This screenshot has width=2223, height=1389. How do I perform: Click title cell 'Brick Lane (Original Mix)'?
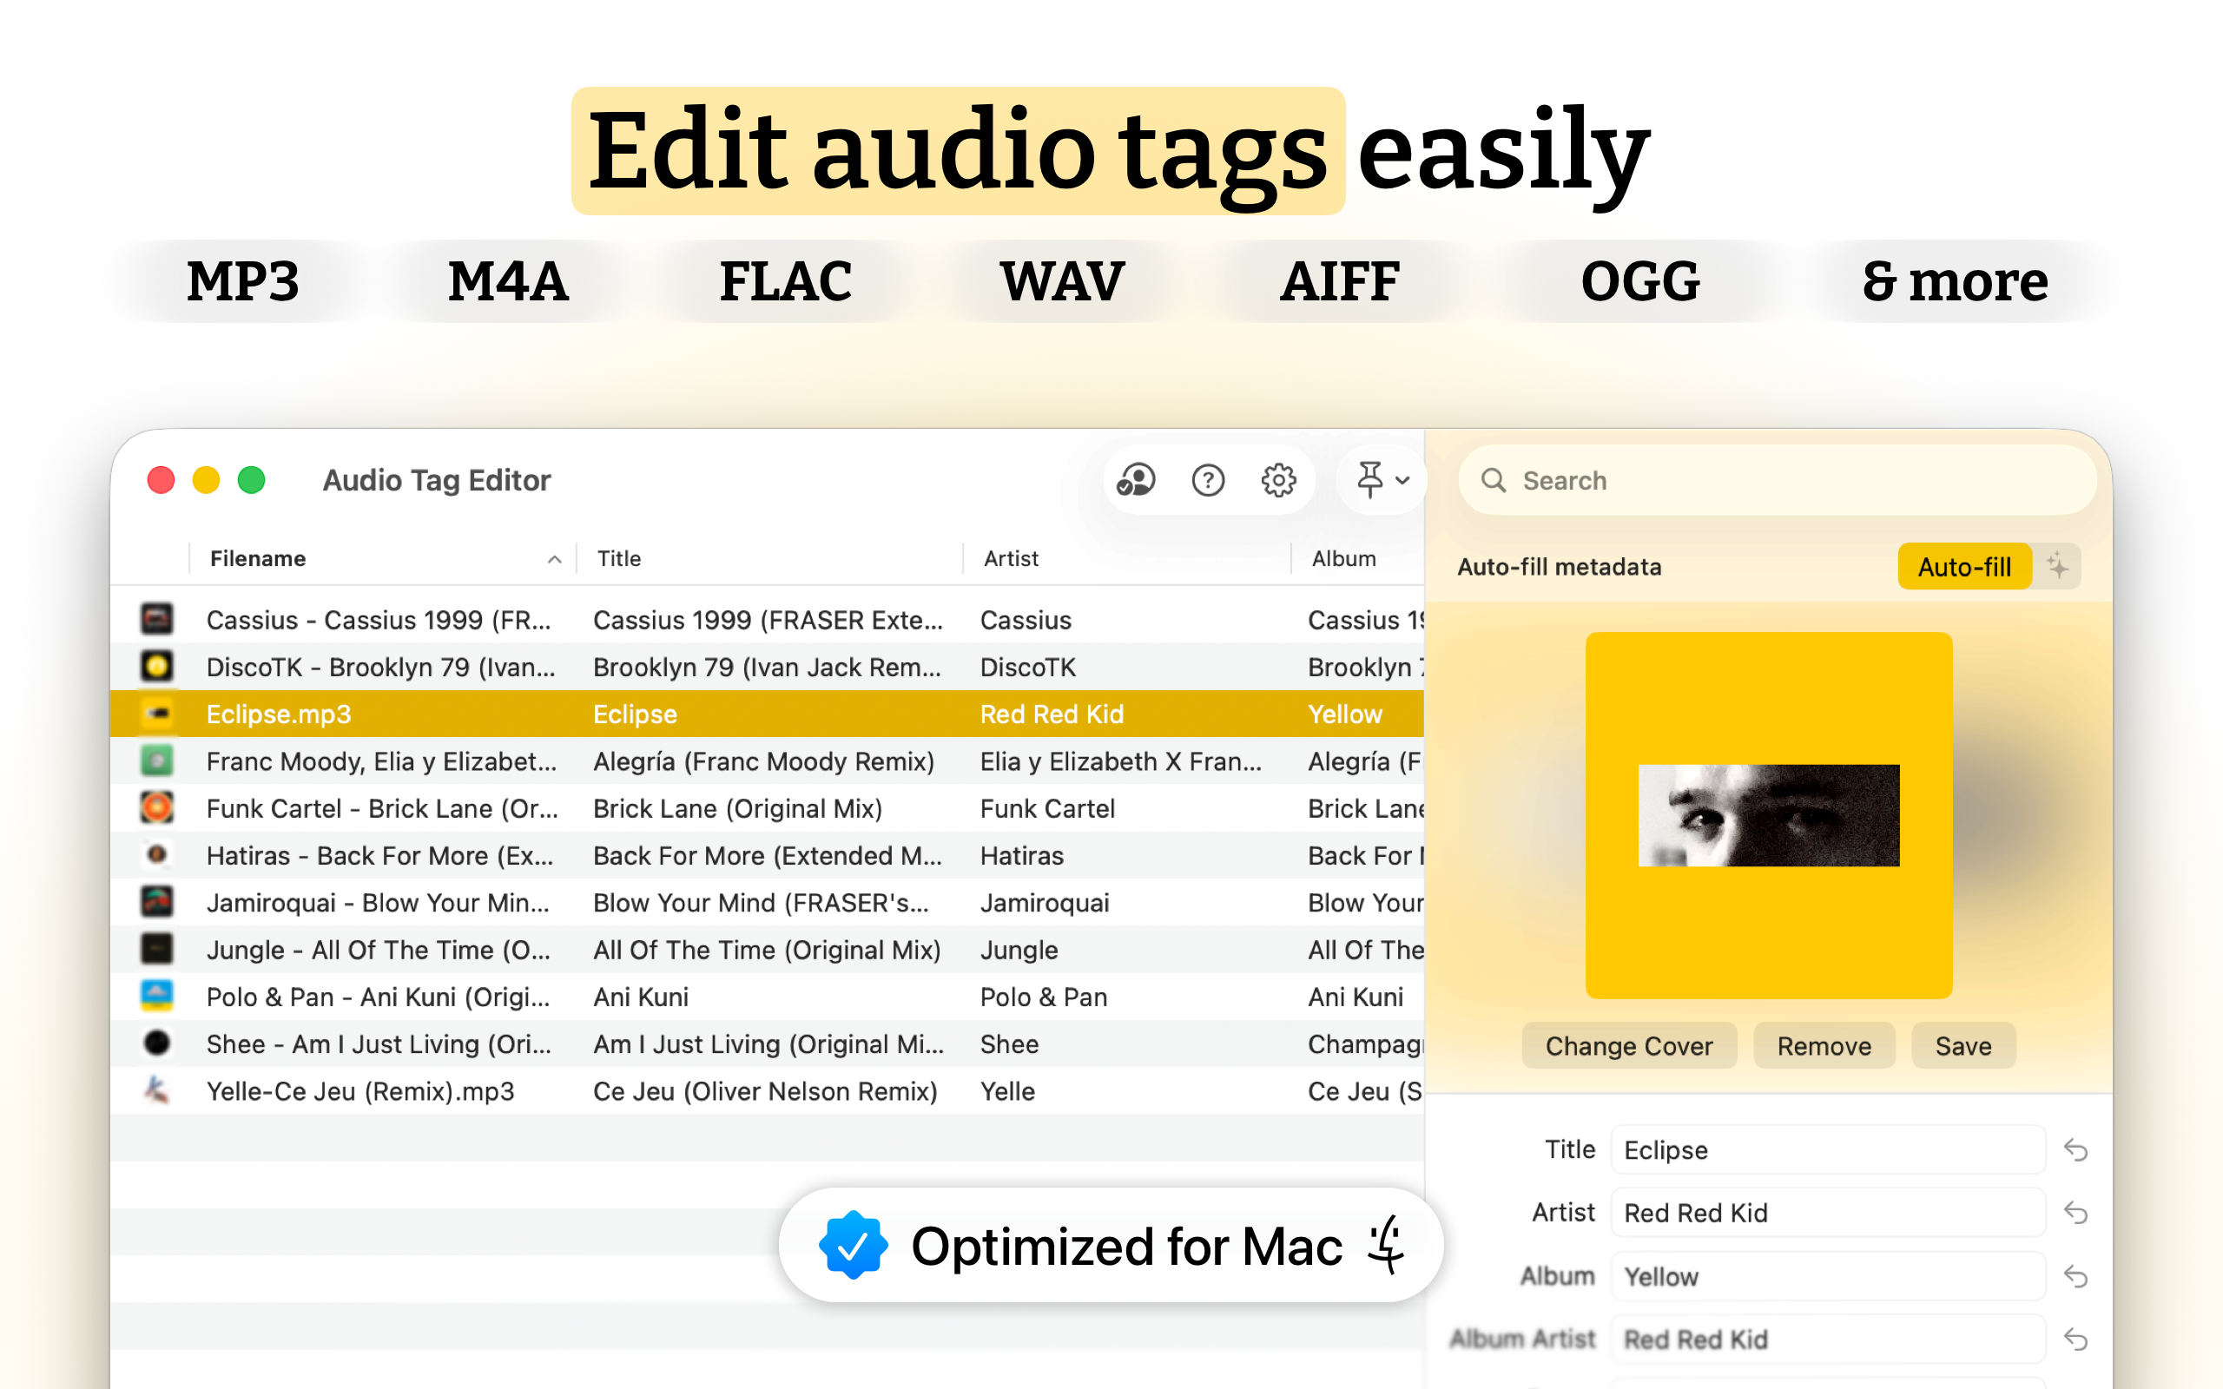[737, 808]
